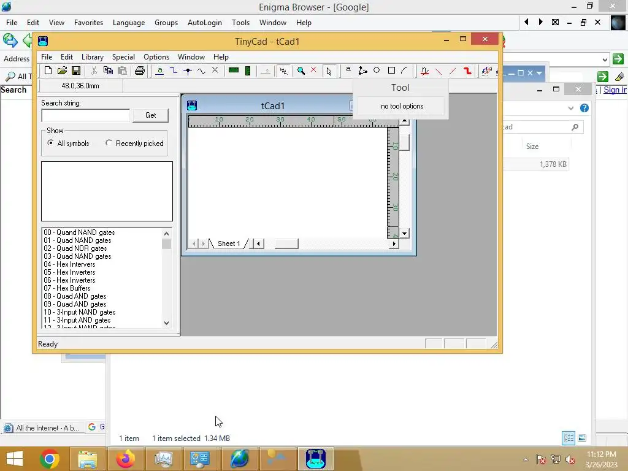Select the ellipse drawing tool
Screen dimensions: 628x471
click(377, 71)
